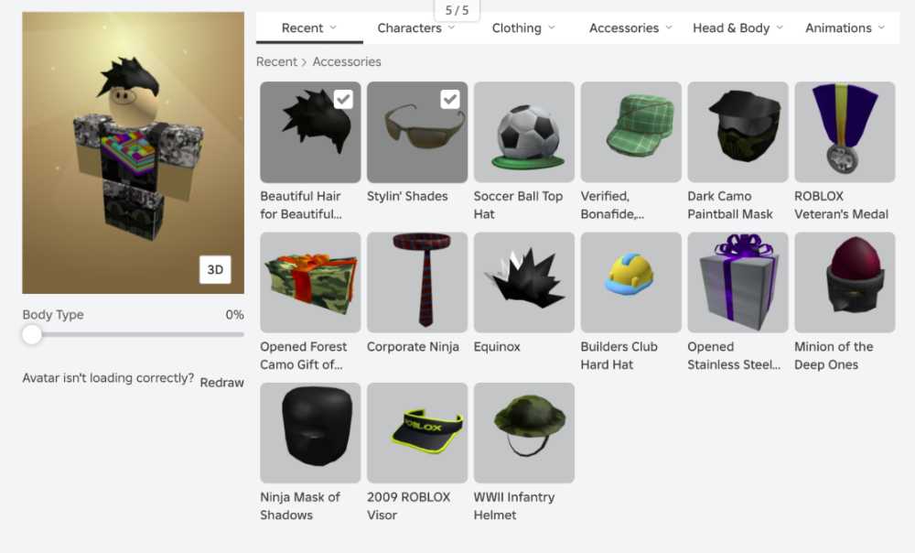Select the Soccer Ball Top Hat thumbnail
The width and height of the screenshot is (915, 553).
point(524,132)
